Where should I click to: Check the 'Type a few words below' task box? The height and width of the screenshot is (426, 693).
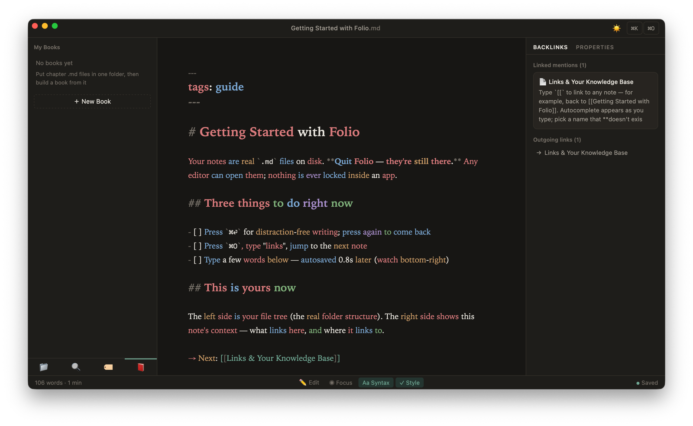coord(198,260)
